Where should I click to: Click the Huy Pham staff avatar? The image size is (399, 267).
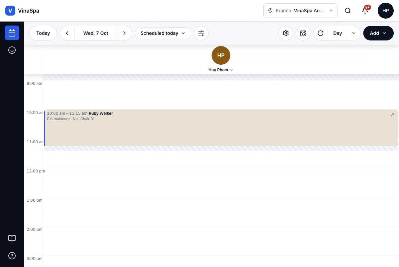221,55
